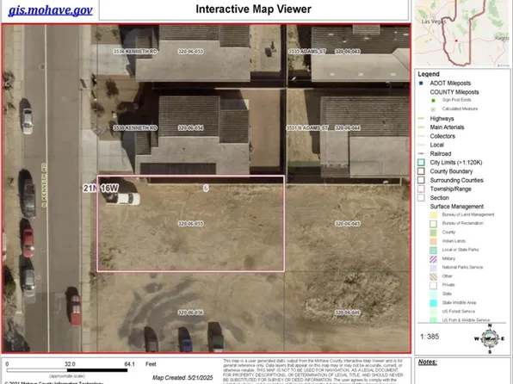Open the gis.mohave.gov link

[50, 10]
